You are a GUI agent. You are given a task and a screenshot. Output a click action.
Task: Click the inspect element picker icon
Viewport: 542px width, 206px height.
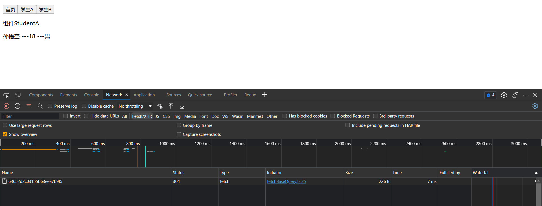click(6, 95)
